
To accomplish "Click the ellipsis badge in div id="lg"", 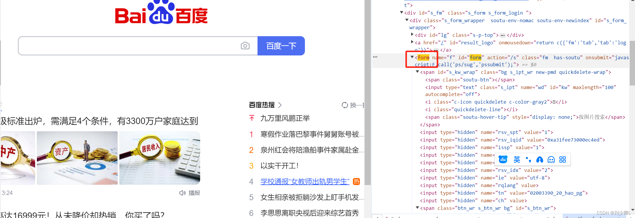I will pos(503,35).
